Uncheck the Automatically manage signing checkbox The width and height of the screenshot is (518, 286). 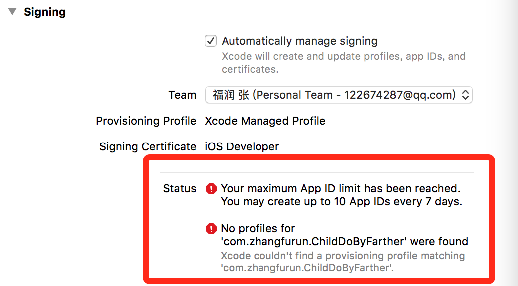pyautogui.click(x=211, y=41)
